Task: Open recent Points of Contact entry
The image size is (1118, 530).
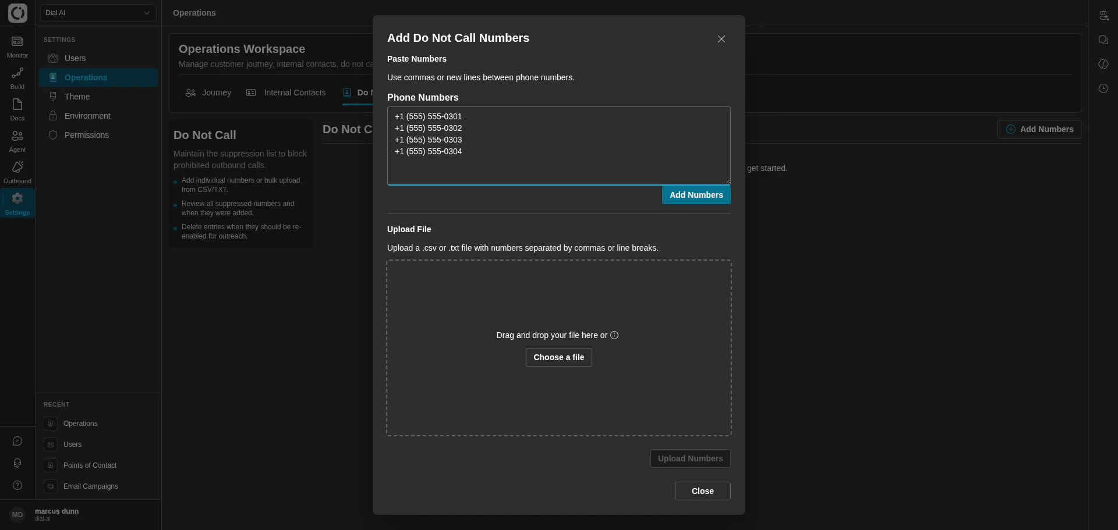Action: (98, 465)
